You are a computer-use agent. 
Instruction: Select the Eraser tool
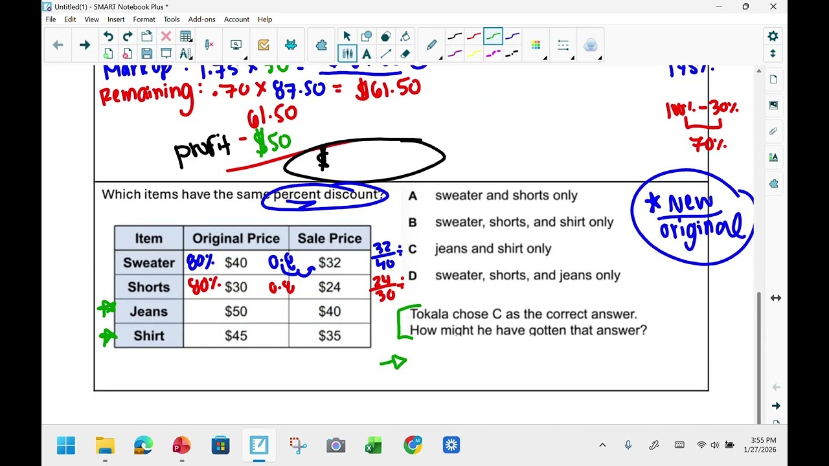click(405, 54)
